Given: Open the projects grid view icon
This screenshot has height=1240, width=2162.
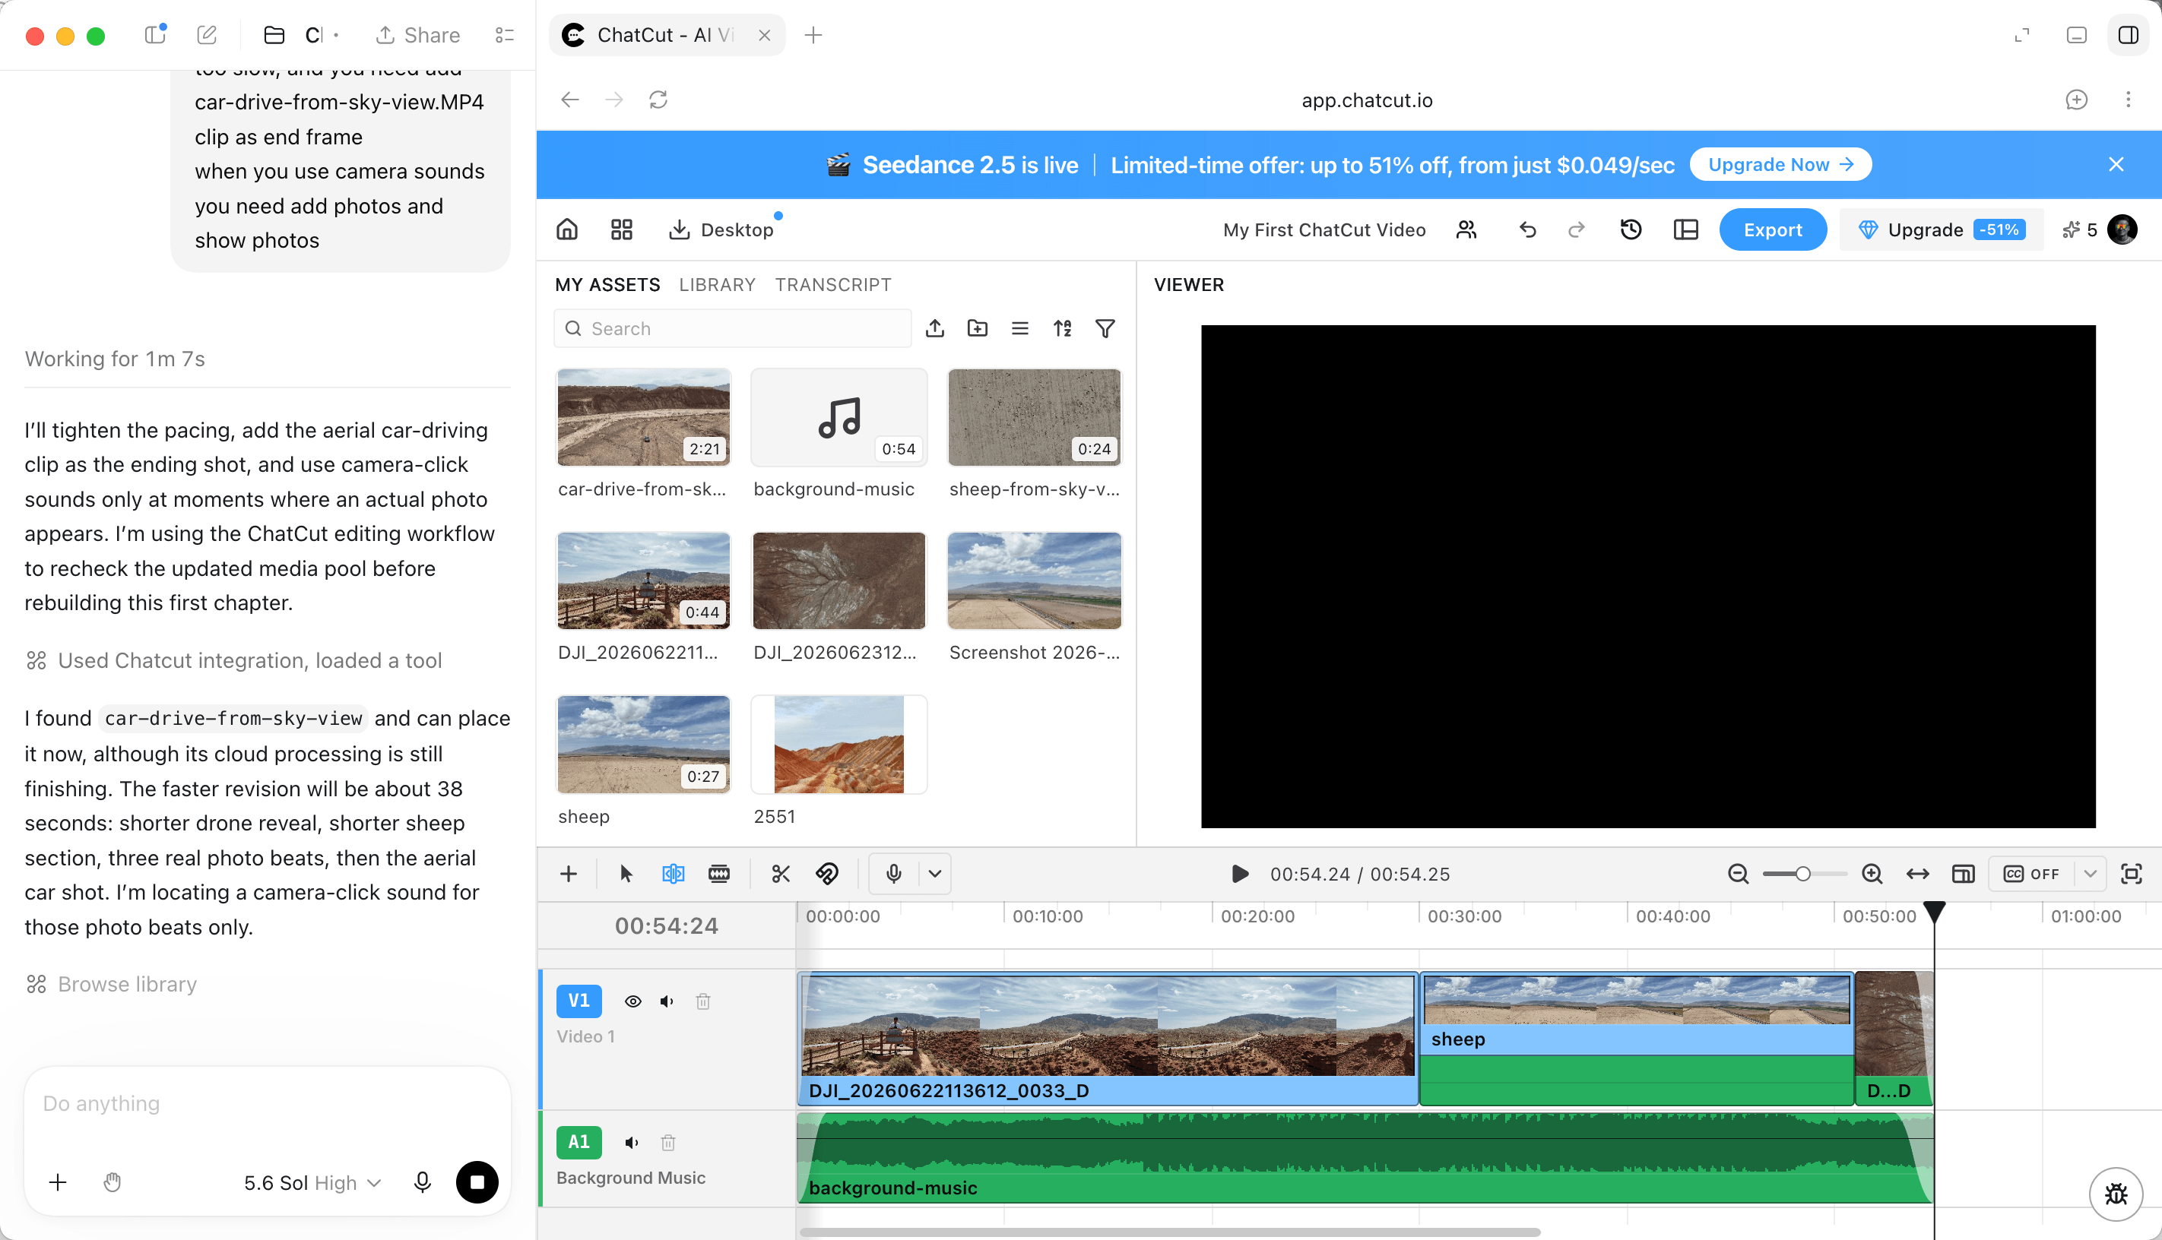Looking at the screenshot, I should (622, 229).
